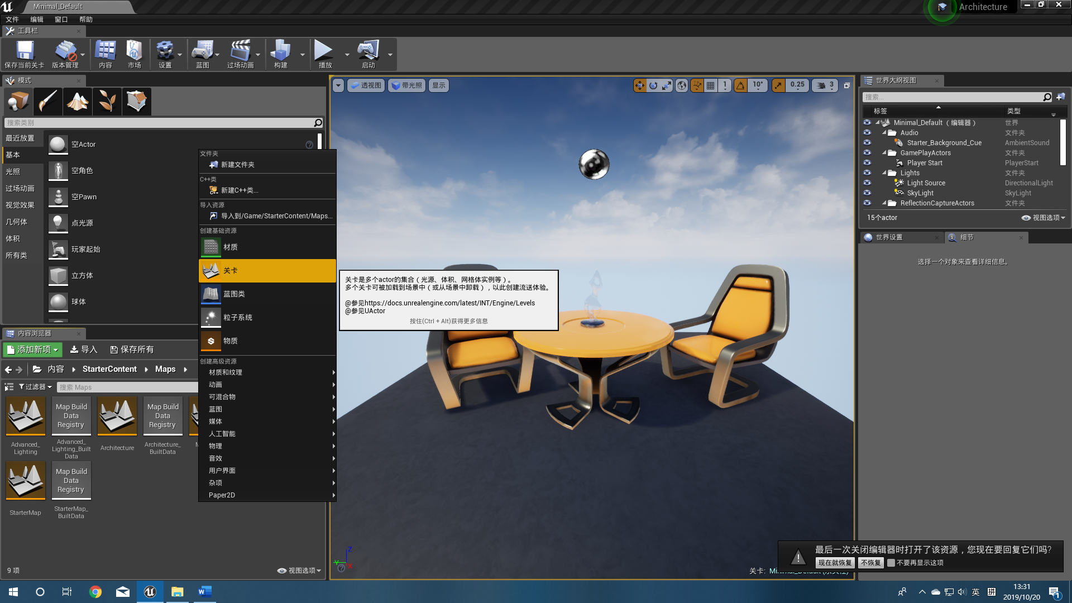
Task: Select the Paint mode brush icon
Action: (47, 102)
